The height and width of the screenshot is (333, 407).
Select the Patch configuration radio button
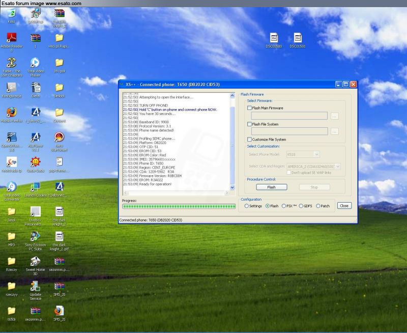[x=318, y=206]
